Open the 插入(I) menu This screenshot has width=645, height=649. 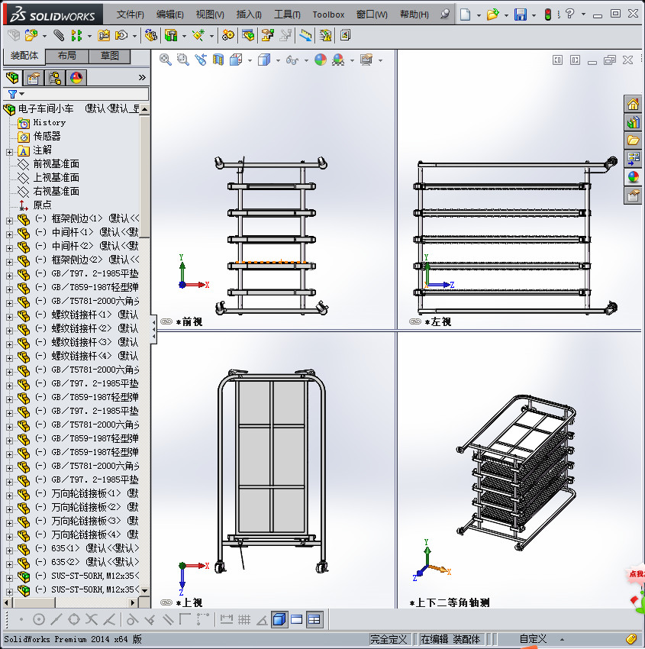(x=249, y=15)
